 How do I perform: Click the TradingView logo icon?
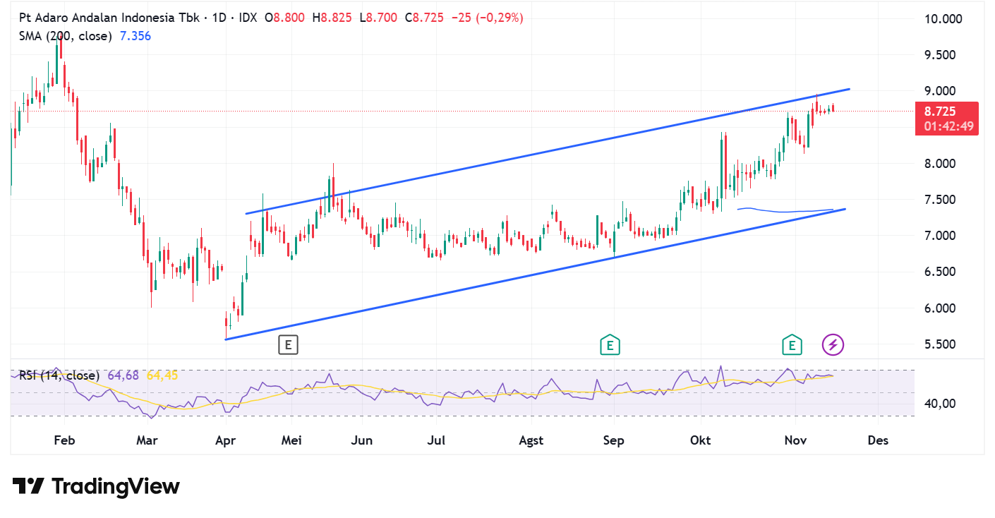(28, 486)
